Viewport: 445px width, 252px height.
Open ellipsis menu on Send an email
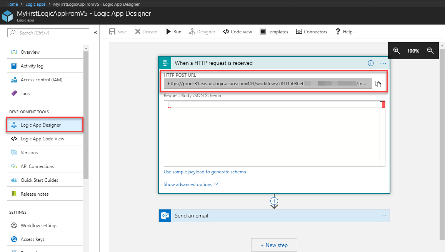pos(383,216)
